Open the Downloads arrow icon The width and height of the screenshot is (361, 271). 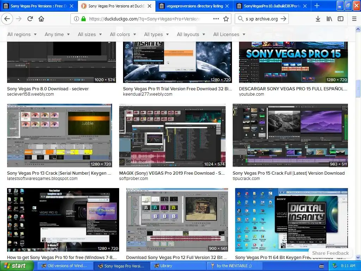pyautogui.click(x=318, y=19)
